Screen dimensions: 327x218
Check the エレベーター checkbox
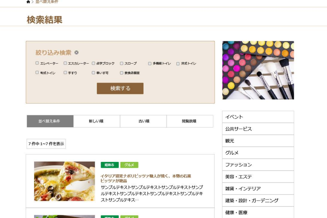tap(37, 63)
